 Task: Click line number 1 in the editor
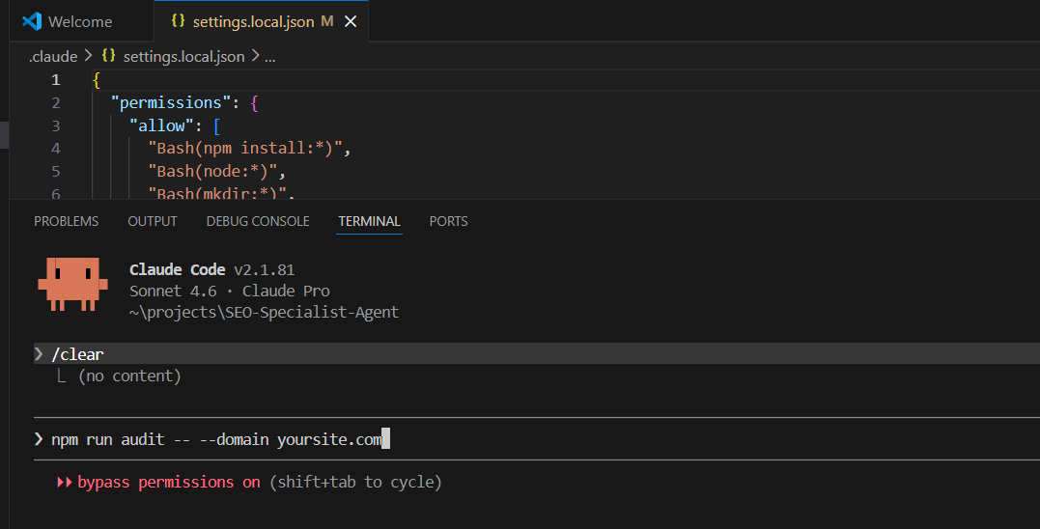pos(56,80)
